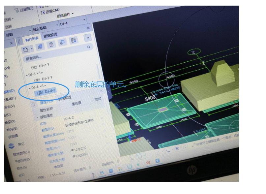Click the 截面形状 value 四棱锥台形独立基础

tap(79, 123)
